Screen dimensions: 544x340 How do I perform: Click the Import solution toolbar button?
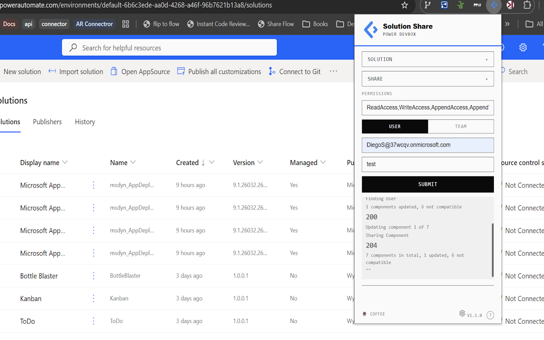(x=76, y=71)
